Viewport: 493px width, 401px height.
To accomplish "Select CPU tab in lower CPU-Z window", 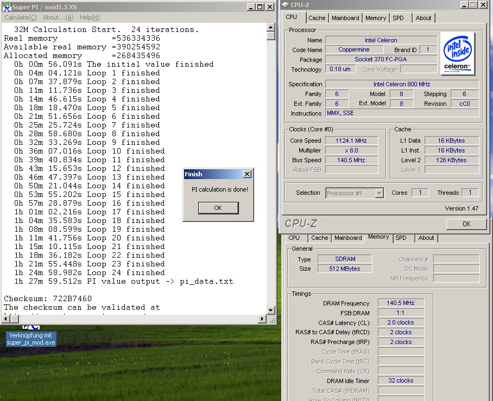I will pyautogui.click(x=294, y=238).
